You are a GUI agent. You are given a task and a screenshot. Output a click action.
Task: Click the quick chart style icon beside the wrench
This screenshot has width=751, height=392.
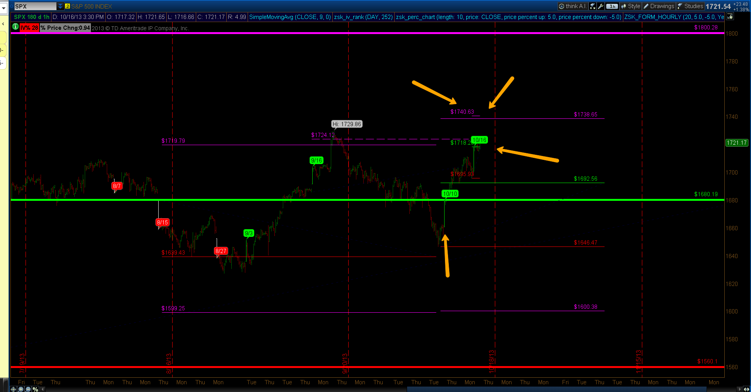pos(592,6)
